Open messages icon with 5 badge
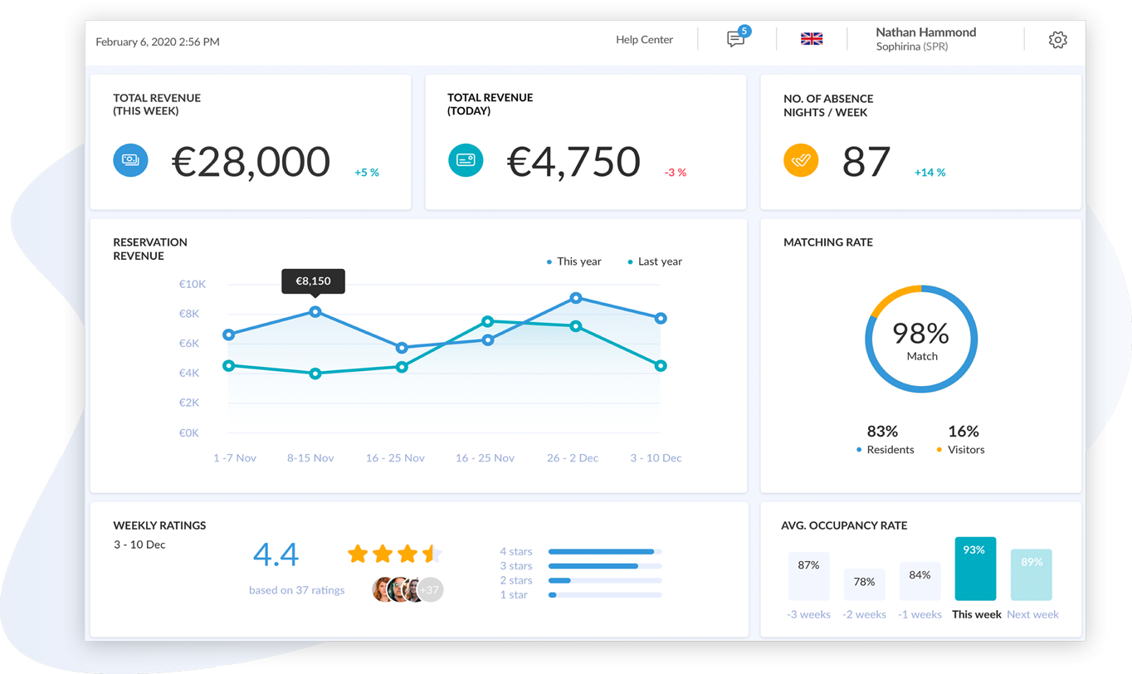 [x=735, y=39]
